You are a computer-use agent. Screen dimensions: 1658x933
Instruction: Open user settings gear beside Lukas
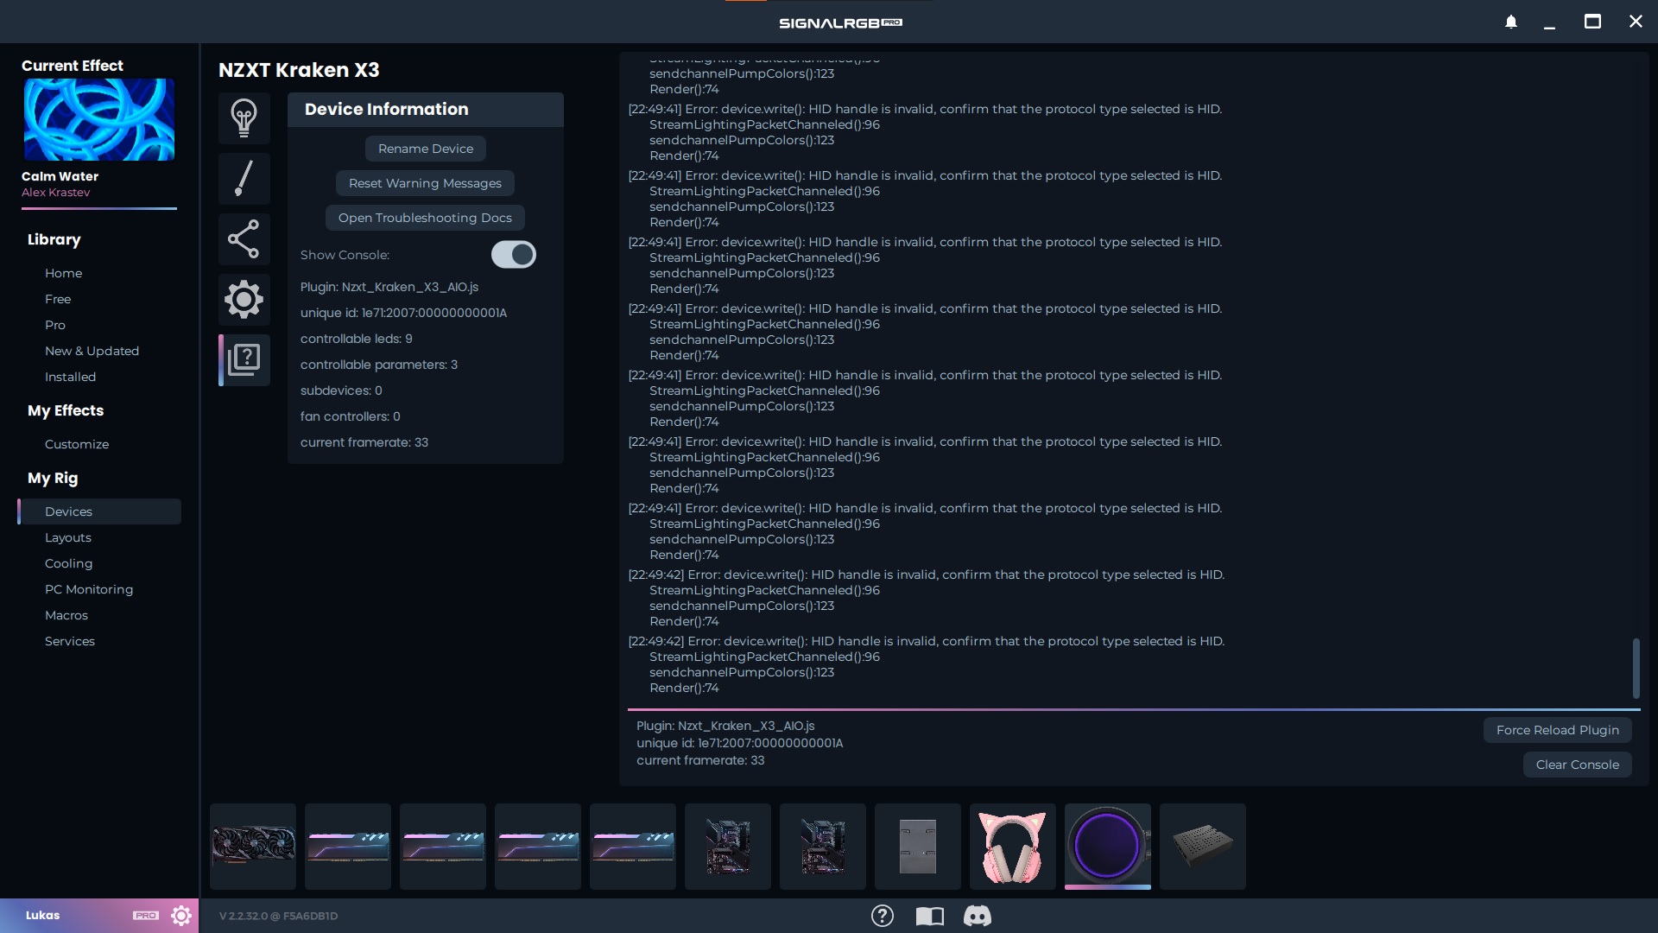pos(180,916)
